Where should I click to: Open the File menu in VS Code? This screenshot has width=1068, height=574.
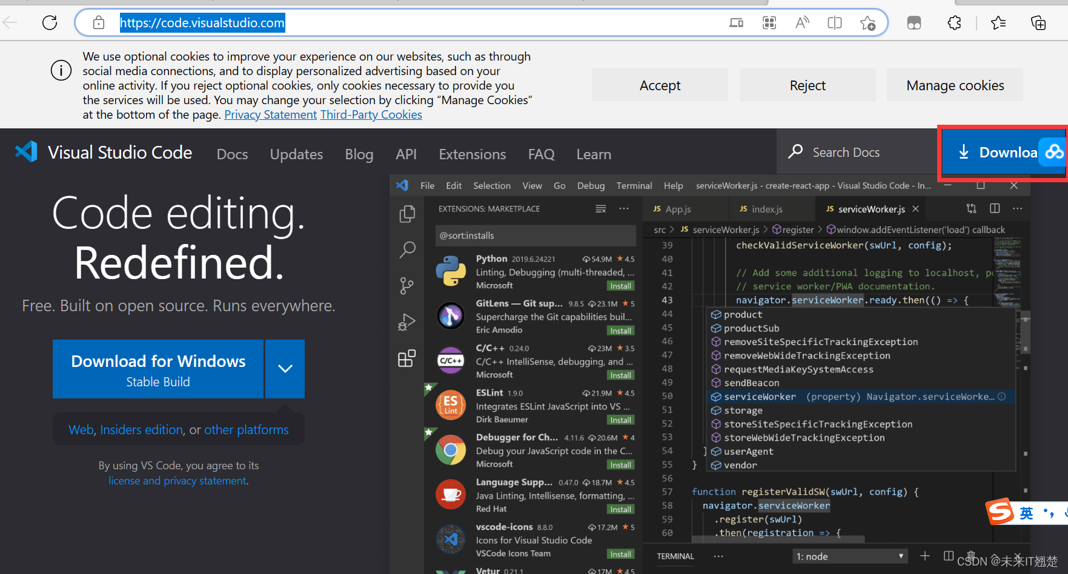click(x=428, y=186)
